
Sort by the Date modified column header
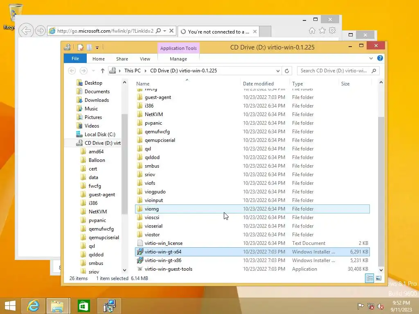[258, 83]
